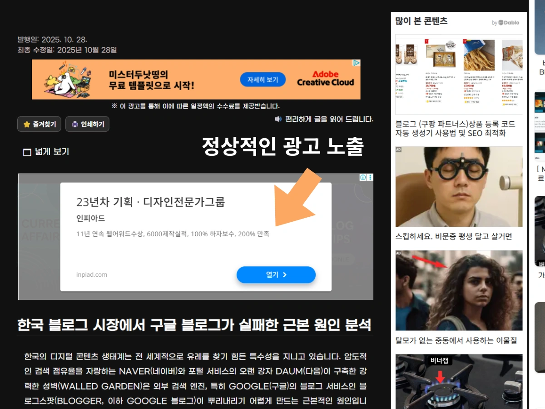Screen dimensions: 545x409
Task: Click the 23년차 기획 ad headline
Action: click(x=150, y=202)
